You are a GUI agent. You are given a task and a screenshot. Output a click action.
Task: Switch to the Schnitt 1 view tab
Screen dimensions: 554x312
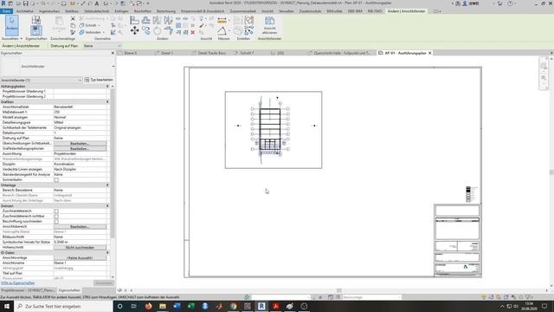coord(247,53)
